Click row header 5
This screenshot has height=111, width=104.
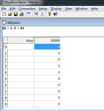coord(6,79)
